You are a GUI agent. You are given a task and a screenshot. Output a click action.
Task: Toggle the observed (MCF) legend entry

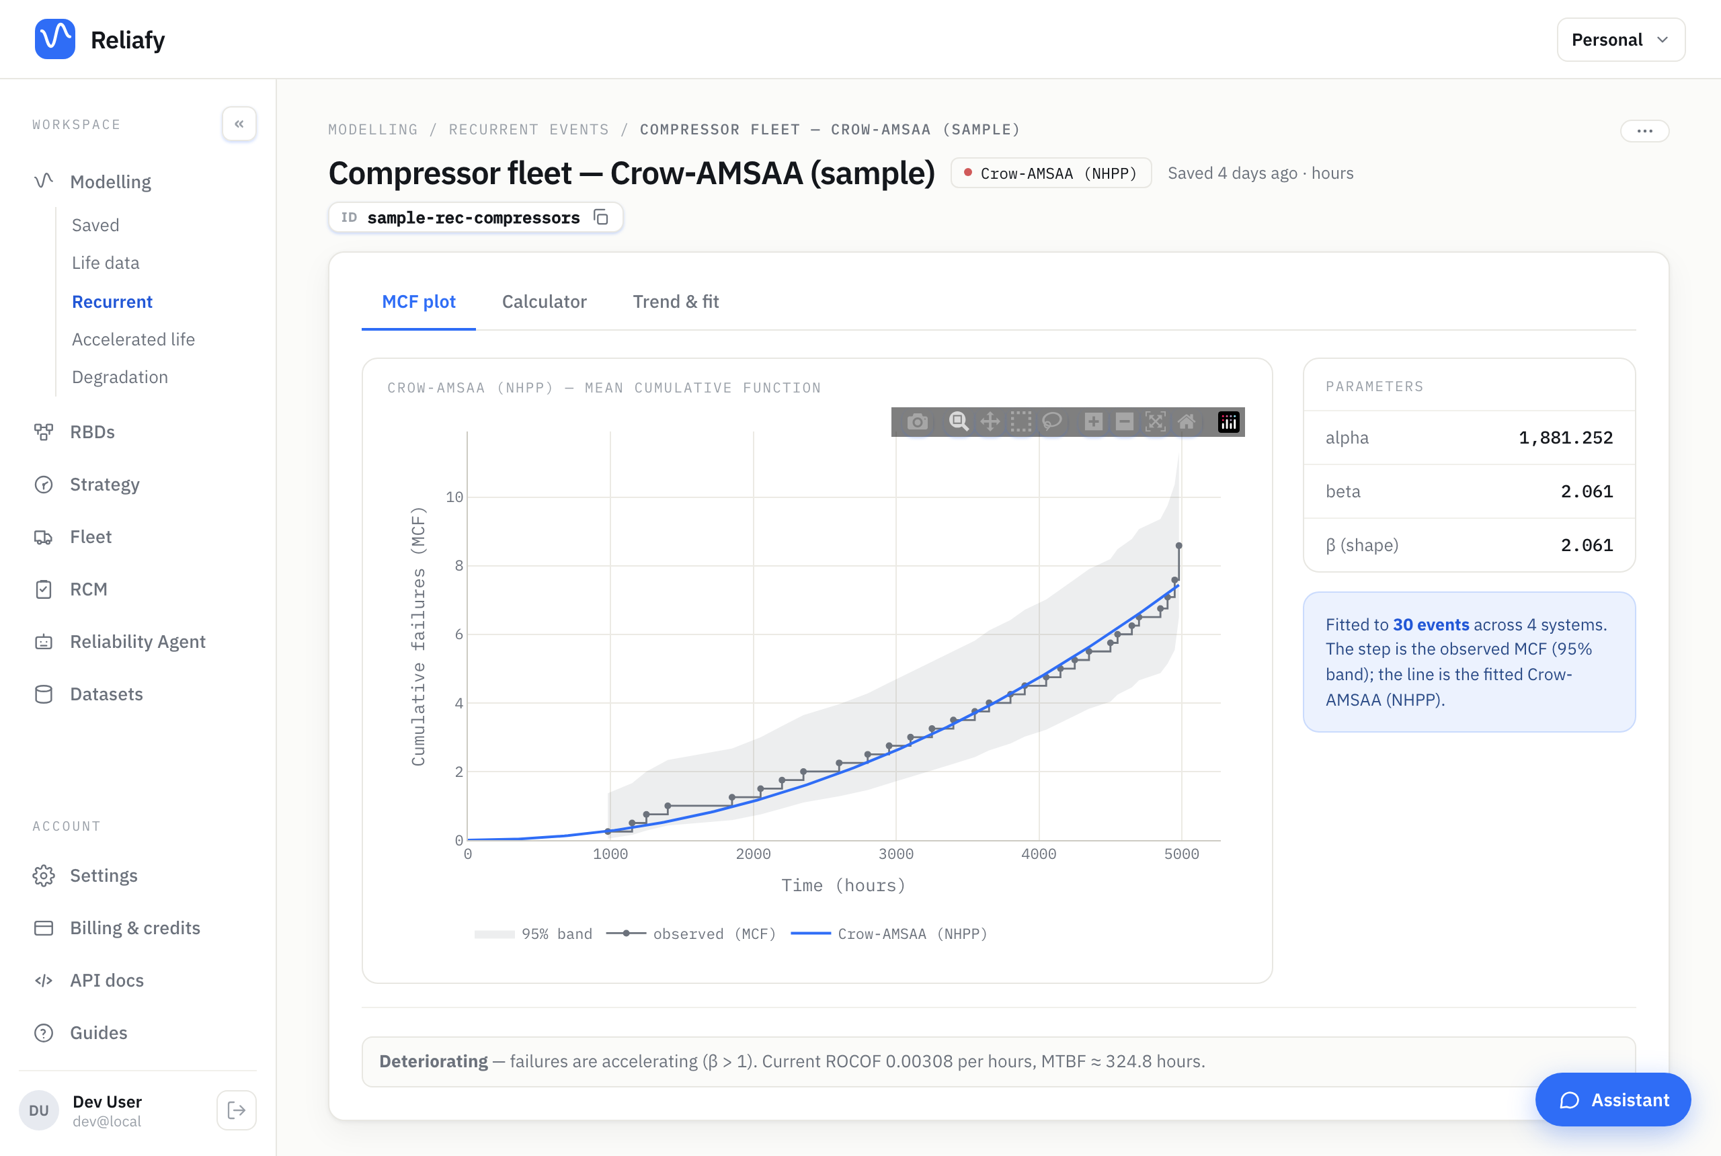coord(691,934)
